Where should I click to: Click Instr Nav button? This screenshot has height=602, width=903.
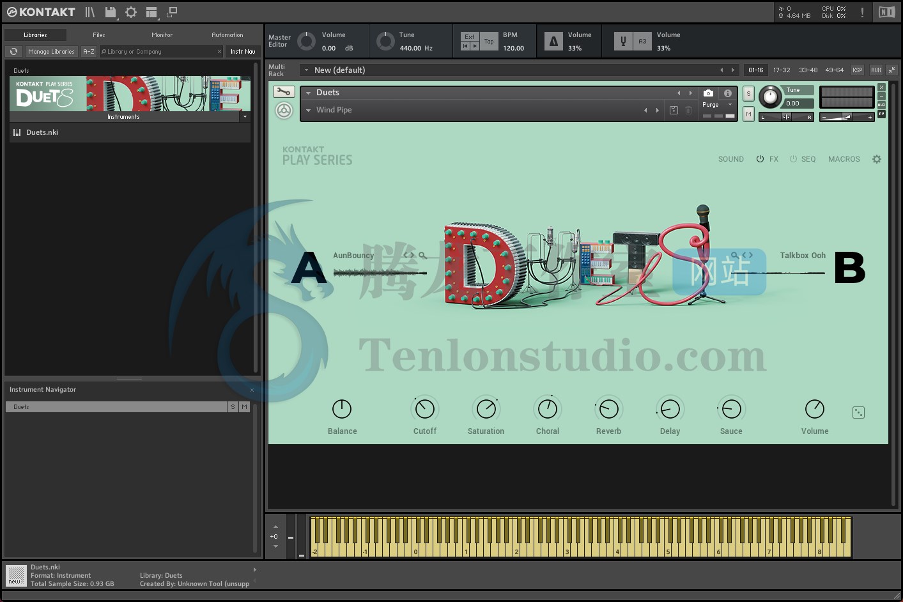[x=243, y=52]
